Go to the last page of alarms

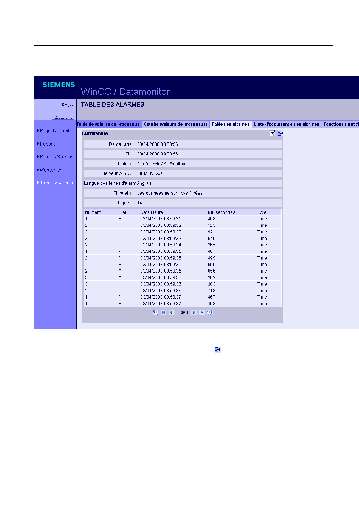202,313
